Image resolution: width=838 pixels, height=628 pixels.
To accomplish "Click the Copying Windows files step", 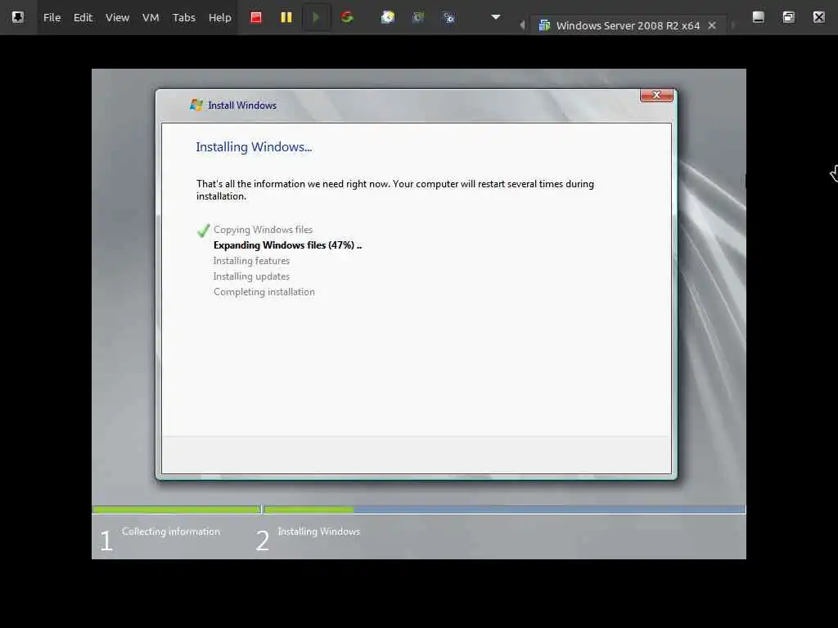I will point(263,230).
